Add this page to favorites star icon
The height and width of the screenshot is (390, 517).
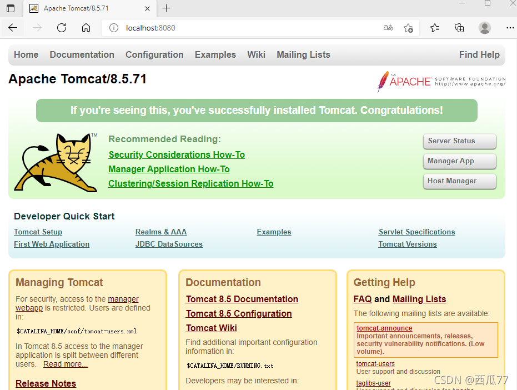pyautogui.click(x=408, y=28)
